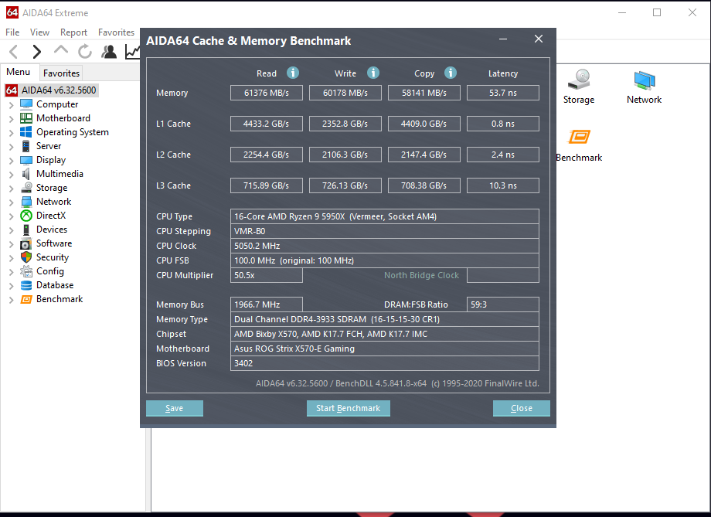Click Asus ROG Strix X570-E Gaming field
Screen dimensions: 711x517
(x=385, y=349)
